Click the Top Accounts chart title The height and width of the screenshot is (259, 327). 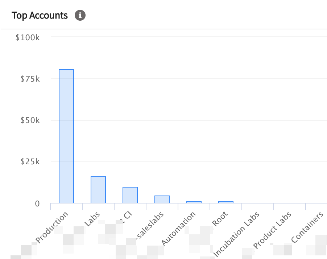tap(40, 15)
